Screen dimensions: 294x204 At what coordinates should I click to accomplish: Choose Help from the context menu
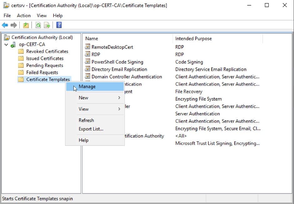point(95,140)
